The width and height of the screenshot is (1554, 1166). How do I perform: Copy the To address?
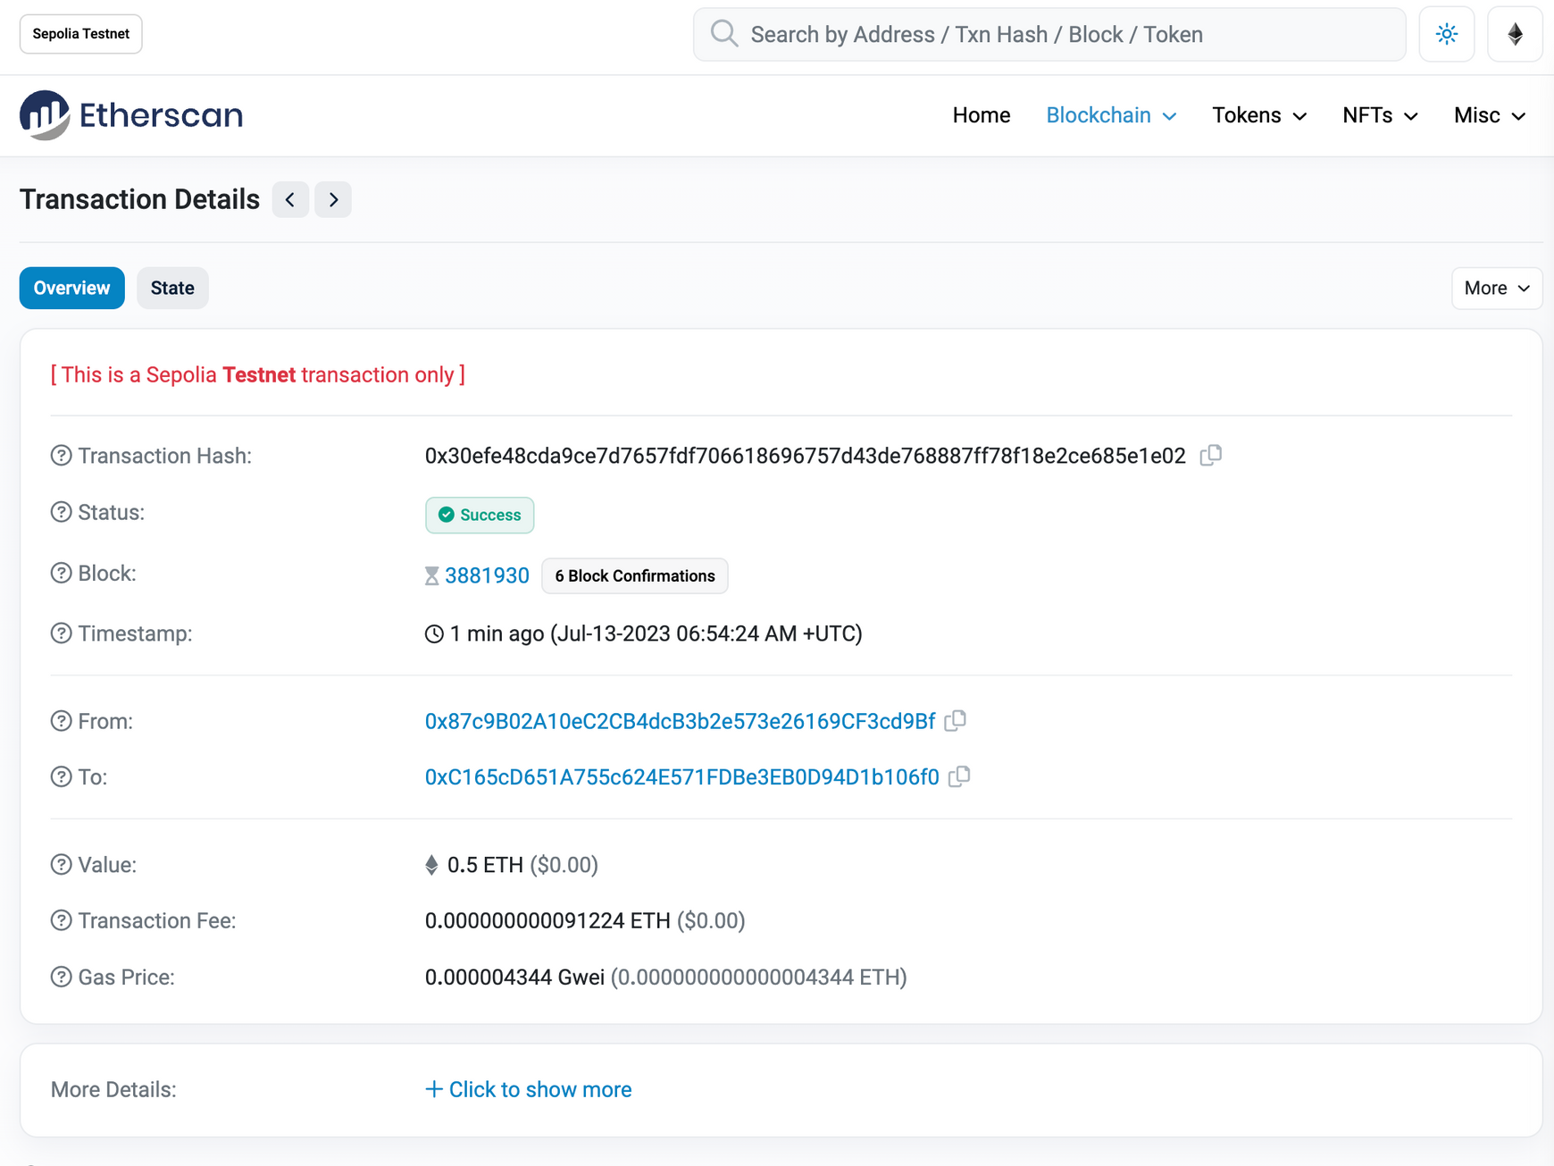tap(959, 776)
